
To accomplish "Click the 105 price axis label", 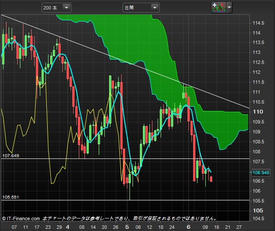I will [258, 211].
